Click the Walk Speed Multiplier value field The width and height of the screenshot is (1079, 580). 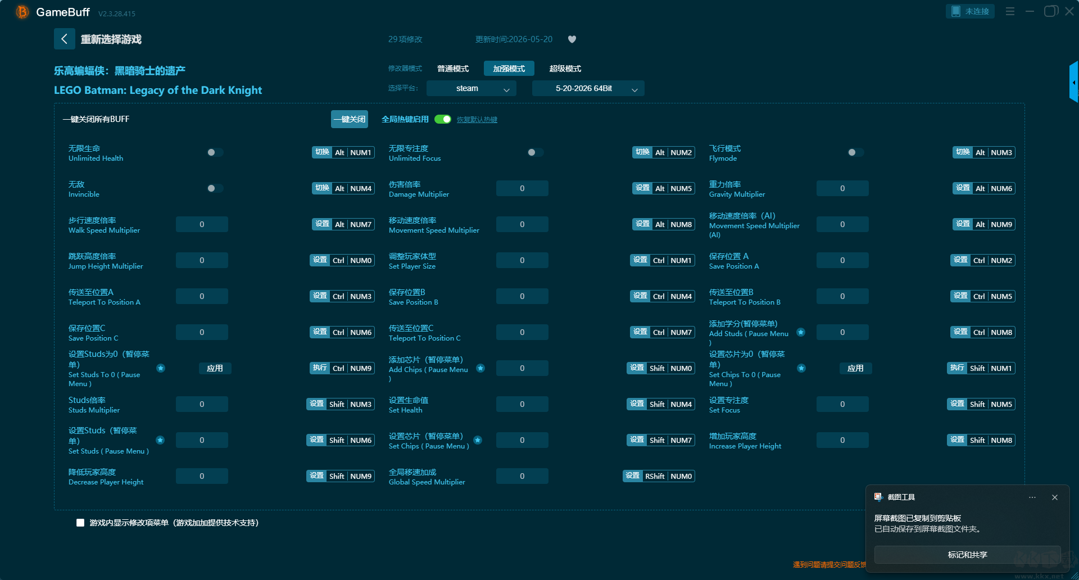pos(202,224)
